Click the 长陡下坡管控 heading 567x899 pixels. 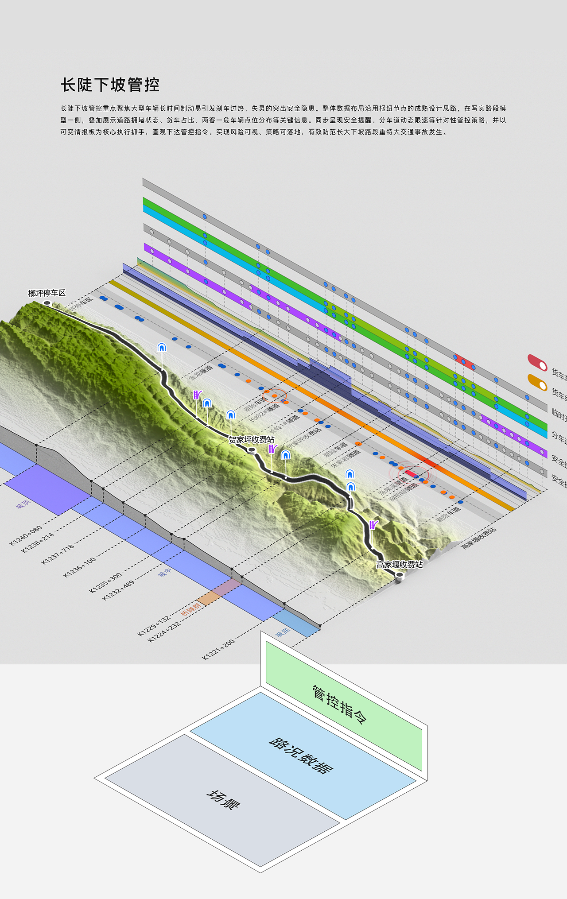[110, 85]
